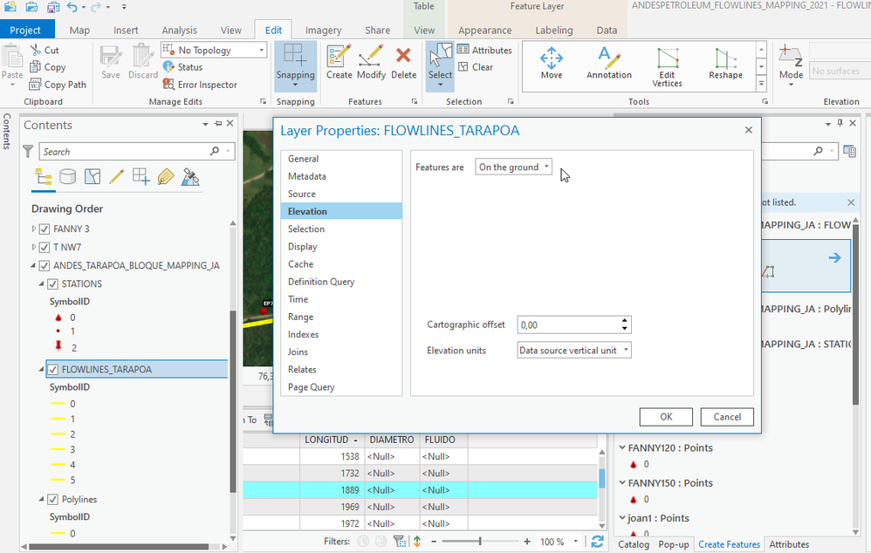Sort by LONGITUD column header
The width and height of the screenshot is (871, 553).
click(332, 440)
